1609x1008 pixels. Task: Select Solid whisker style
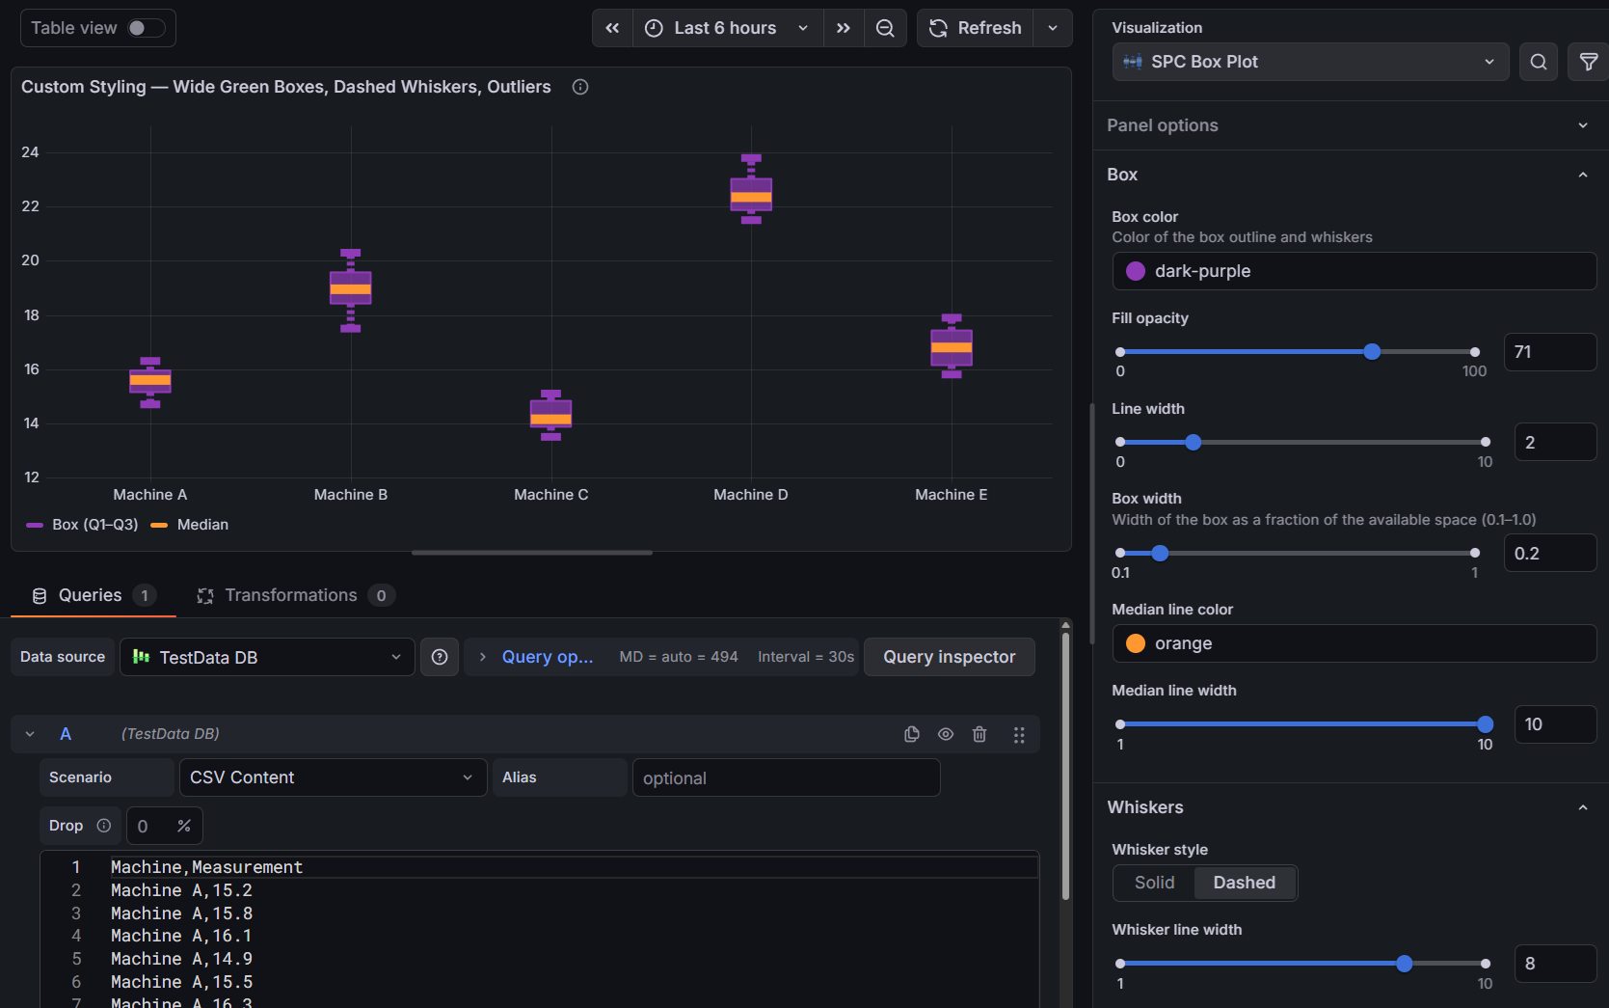click(1154, 883)
